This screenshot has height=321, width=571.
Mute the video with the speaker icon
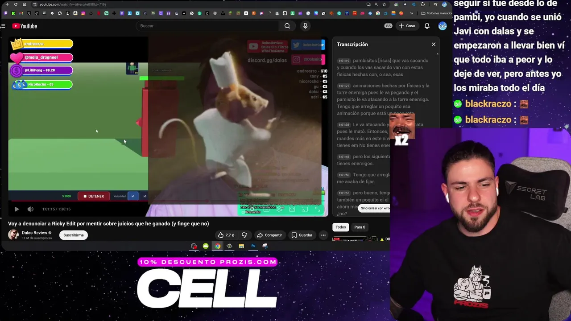30,209
